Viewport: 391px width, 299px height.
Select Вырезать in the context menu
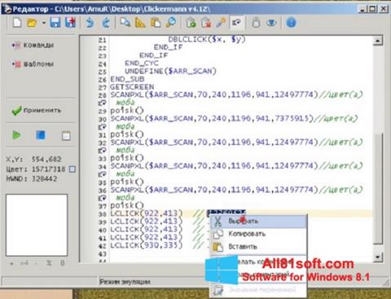(x=259, y=221)
